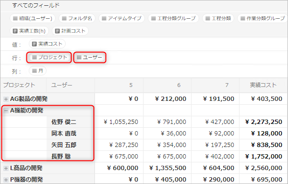This screenshot has height=184, width=288.
Task: Click the アイテムタイプ field chip
Action: point(121,18)
